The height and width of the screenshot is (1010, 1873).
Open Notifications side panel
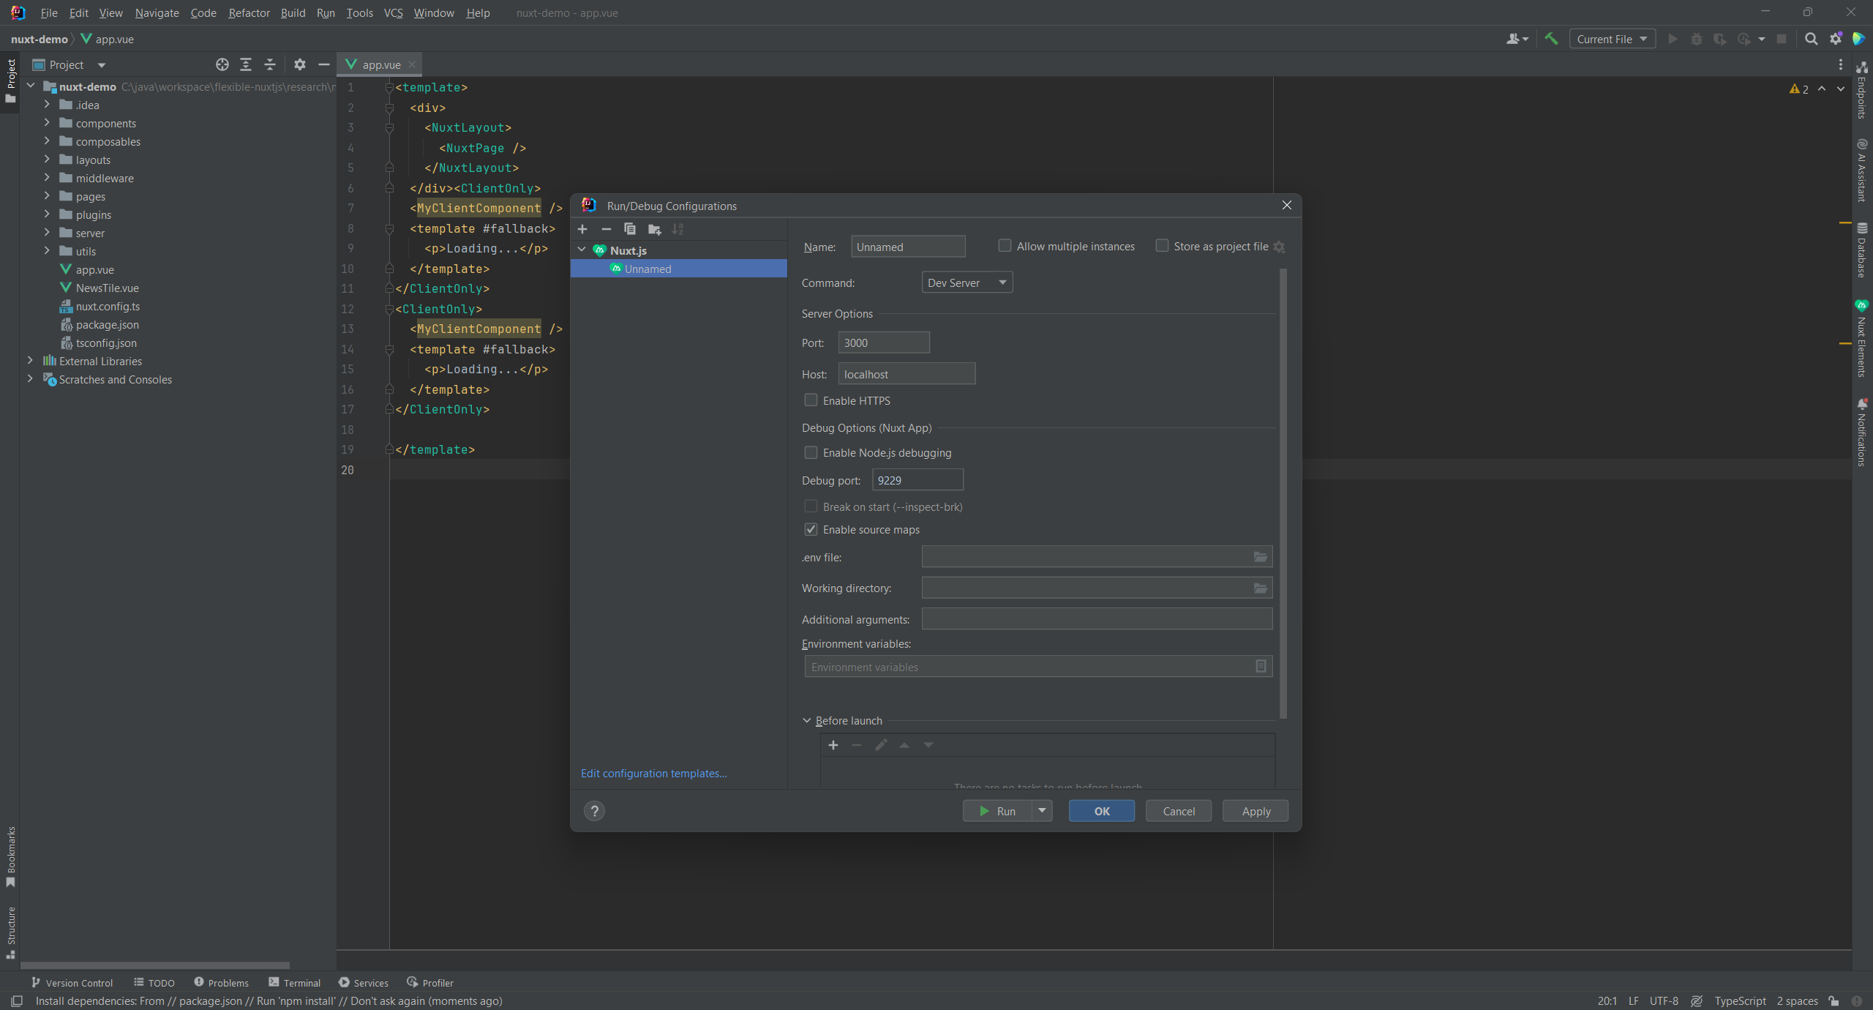point(1862,432)
